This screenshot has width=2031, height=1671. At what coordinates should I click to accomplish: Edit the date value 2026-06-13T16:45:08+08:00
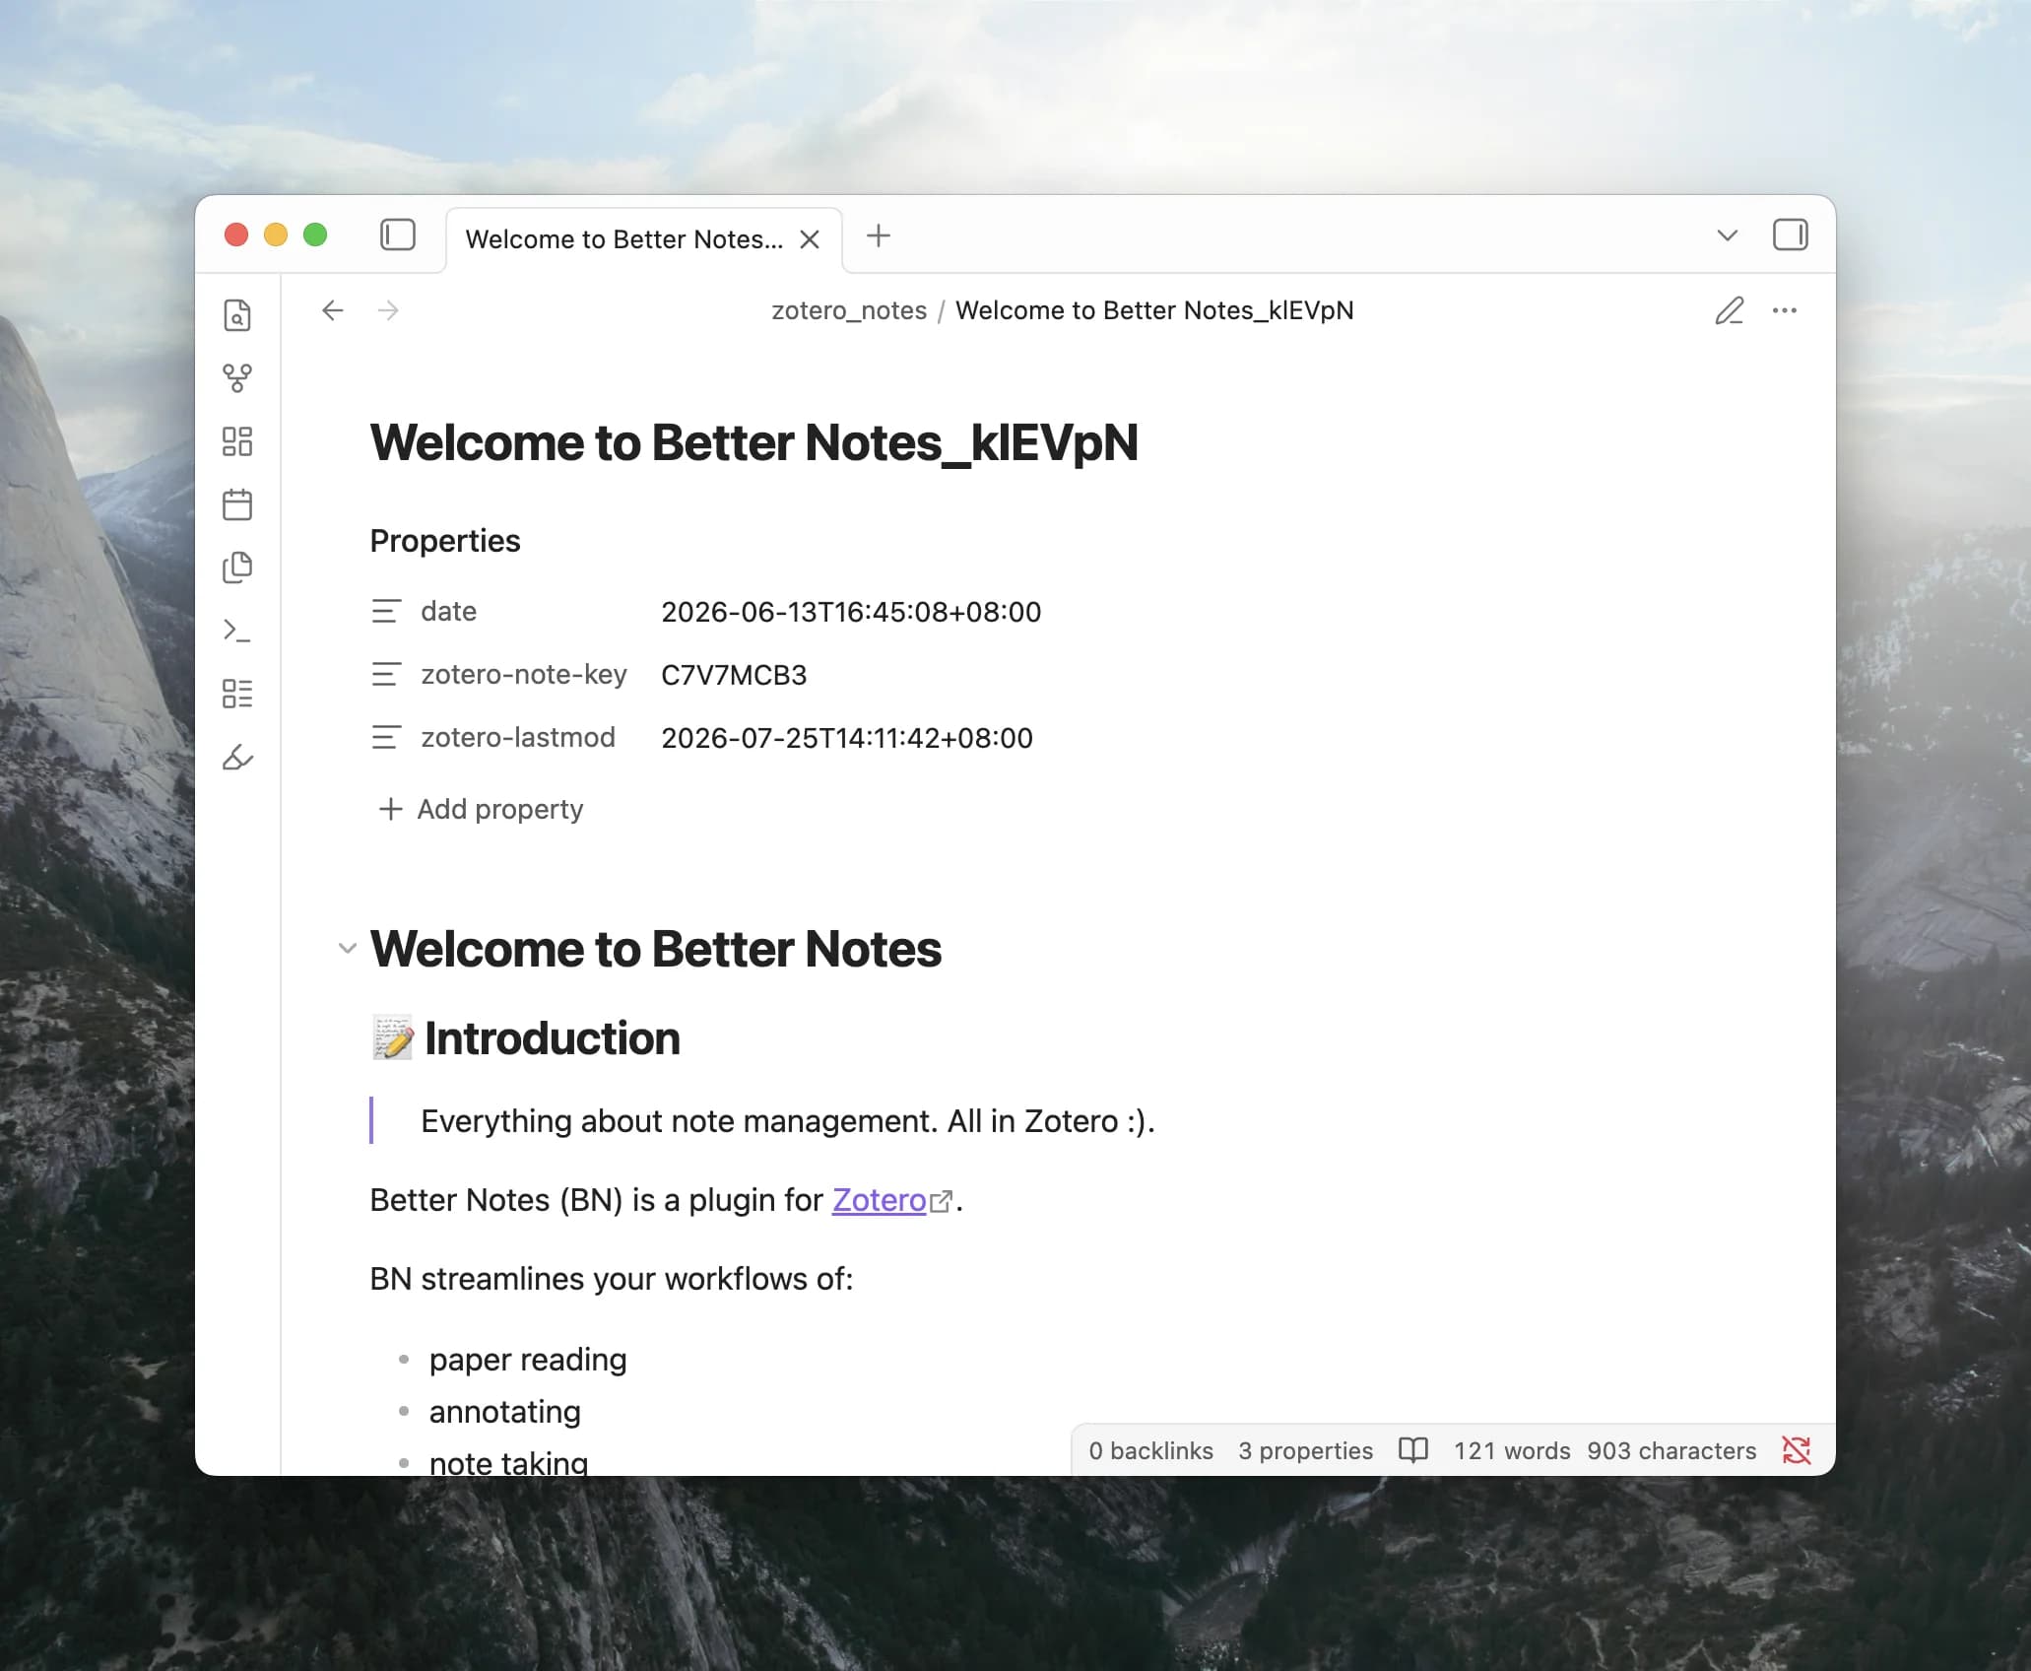tap(851, 613)
